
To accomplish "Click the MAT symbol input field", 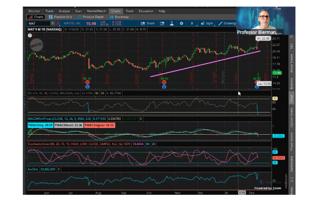I will click(39, 24).
